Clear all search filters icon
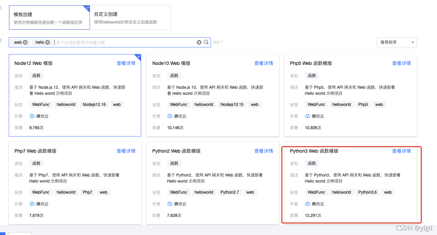 coord(199,42)
